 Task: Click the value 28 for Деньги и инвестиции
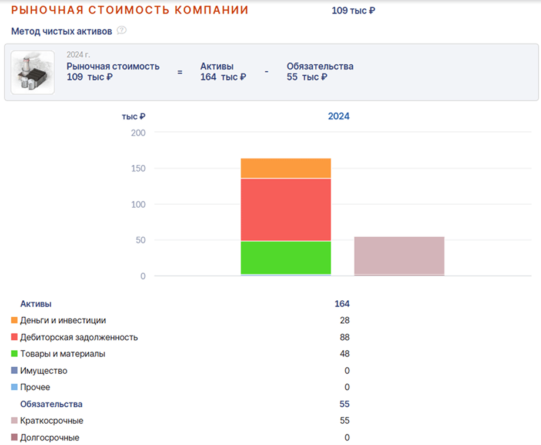[x=345, y=320]
